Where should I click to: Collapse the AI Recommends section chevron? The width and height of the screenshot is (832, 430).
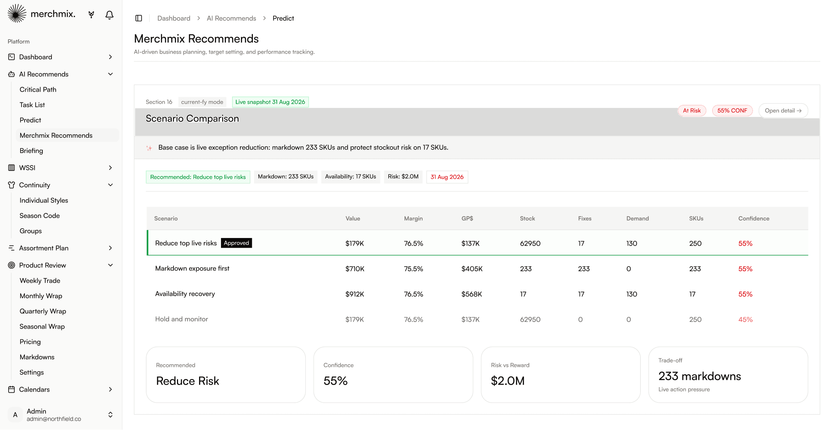tap(110, 74)
